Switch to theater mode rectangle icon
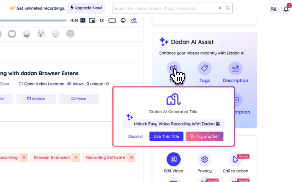292x182 pixels. tap(112, 21)
